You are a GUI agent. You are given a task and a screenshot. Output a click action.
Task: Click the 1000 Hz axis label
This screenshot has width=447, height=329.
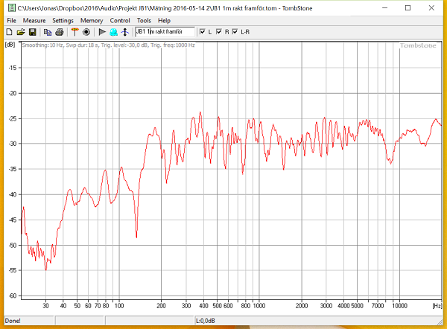pyautogui.click(x=259, y=306)
